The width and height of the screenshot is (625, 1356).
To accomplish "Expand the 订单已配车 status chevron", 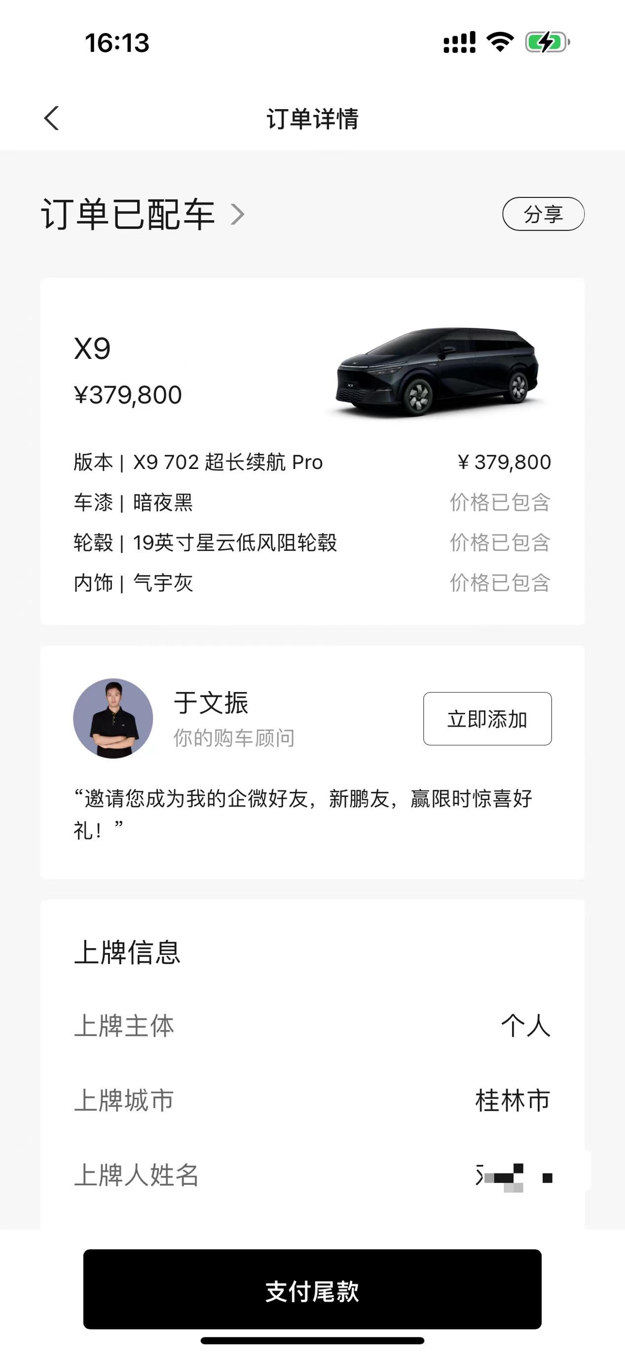I will (238, 214).
